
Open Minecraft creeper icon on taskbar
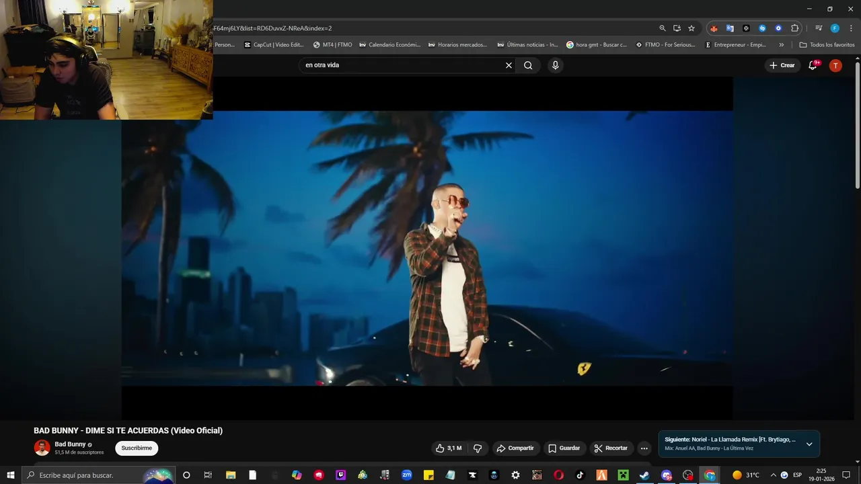pos(623,475)
